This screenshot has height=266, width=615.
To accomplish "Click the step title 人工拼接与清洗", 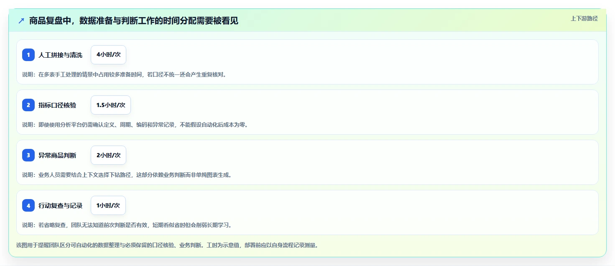I will click(60, 55).
